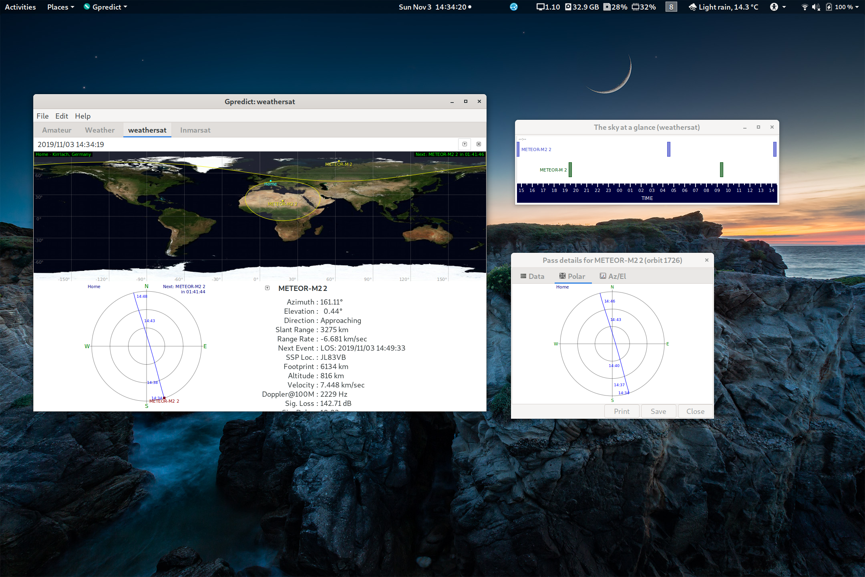Click the Doppler@100M value 2229 Hz

[x=334, y=394]
